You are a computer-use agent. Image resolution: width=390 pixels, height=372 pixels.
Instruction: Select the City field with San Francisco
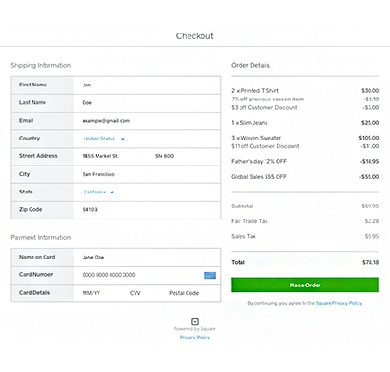(x=147, y=174)
